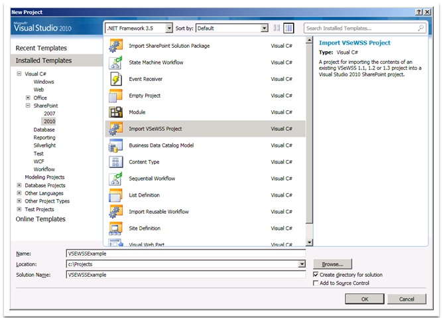Select the Import SharePoint Solution Package icon
This screenshot has width=443, height=318.
115,46
